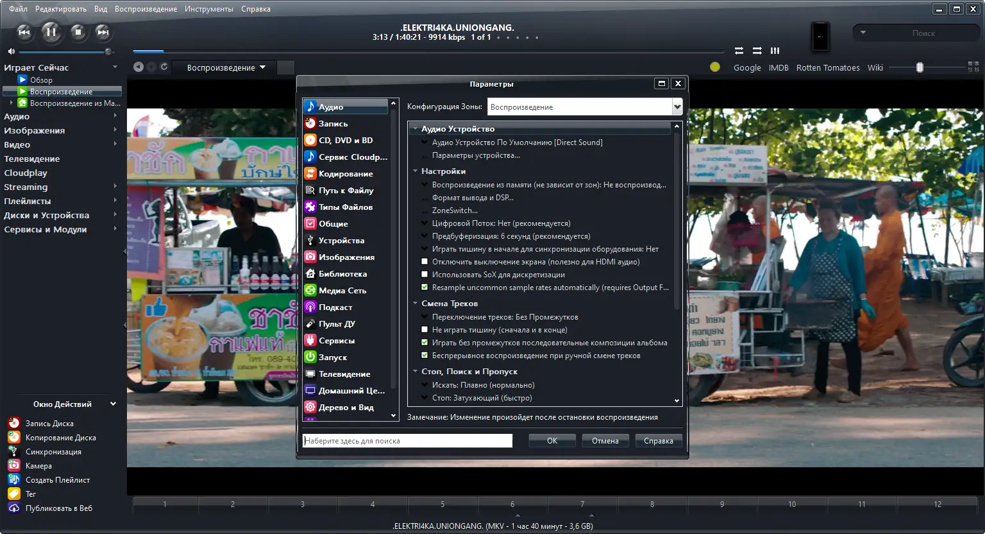Expand Изображения tree item in sidebar
The height and width of the screenshot is (534, 985).
point(115,130)
